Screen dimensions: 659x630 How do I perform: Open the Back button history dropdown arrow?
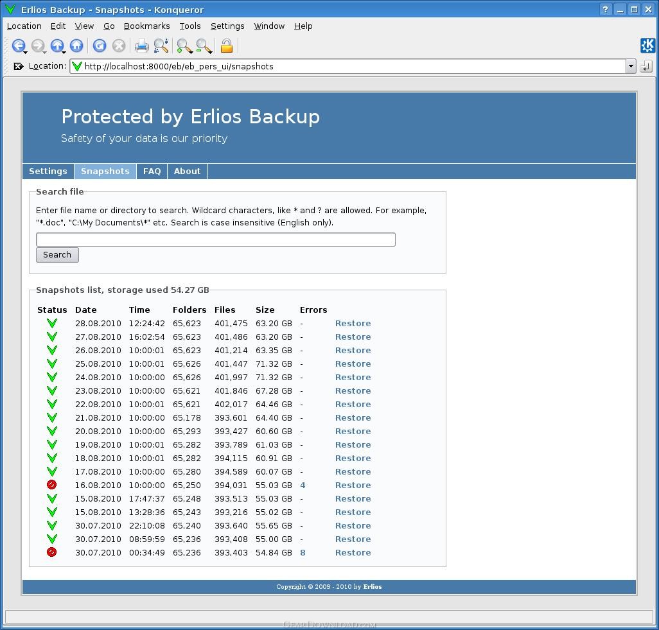pyautogui.click(x=26, y=52)
